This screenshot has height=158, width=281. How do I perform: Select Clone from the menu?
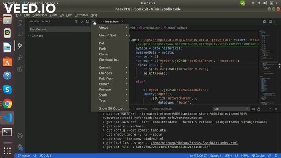(x=110, y=54)
